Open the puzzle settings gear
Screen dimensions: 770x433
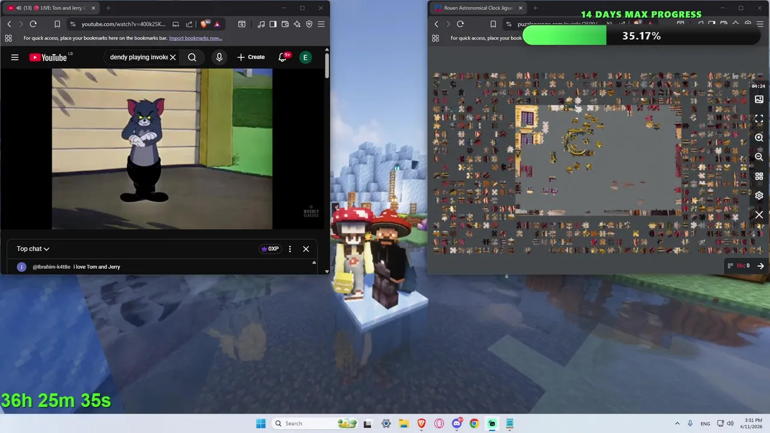click(759, 195)
